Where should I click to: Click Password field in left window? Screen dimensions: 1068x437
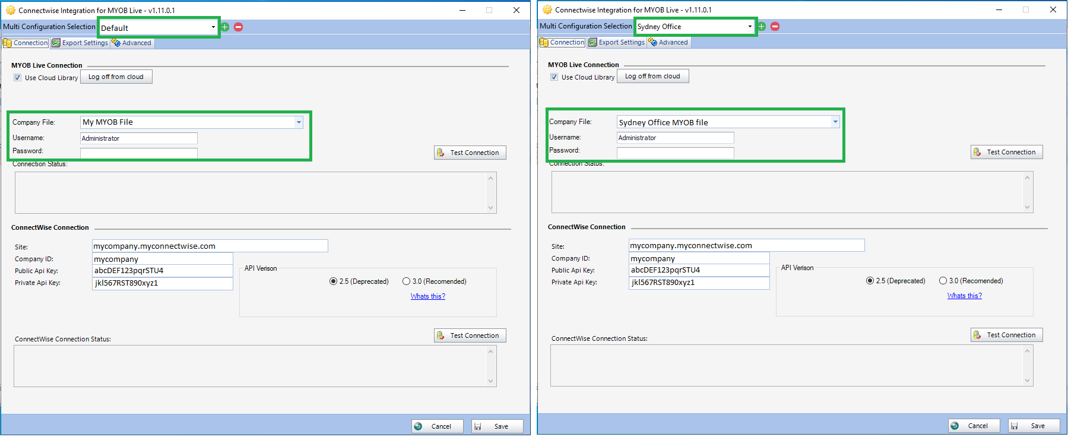point(139,153)
